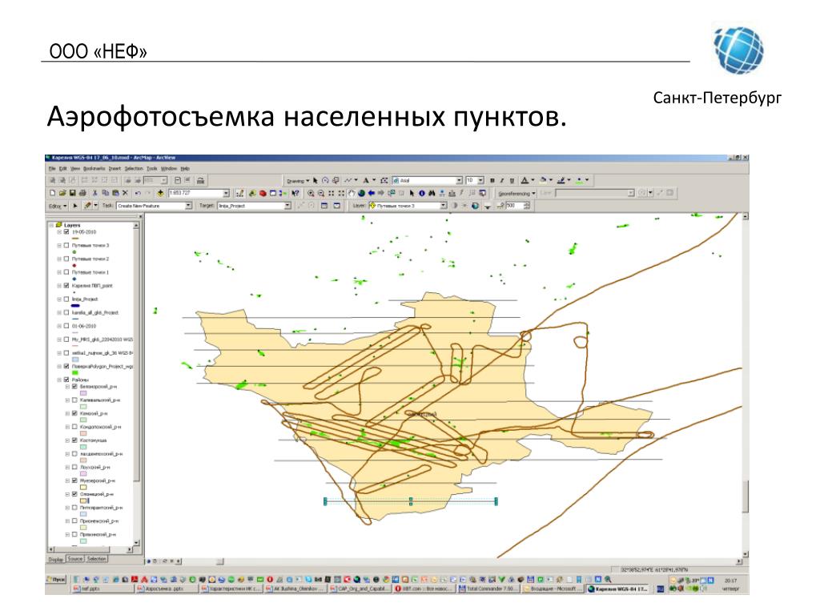
Task: Uncheck the 19-05-2010 layer
Action: 66,231
